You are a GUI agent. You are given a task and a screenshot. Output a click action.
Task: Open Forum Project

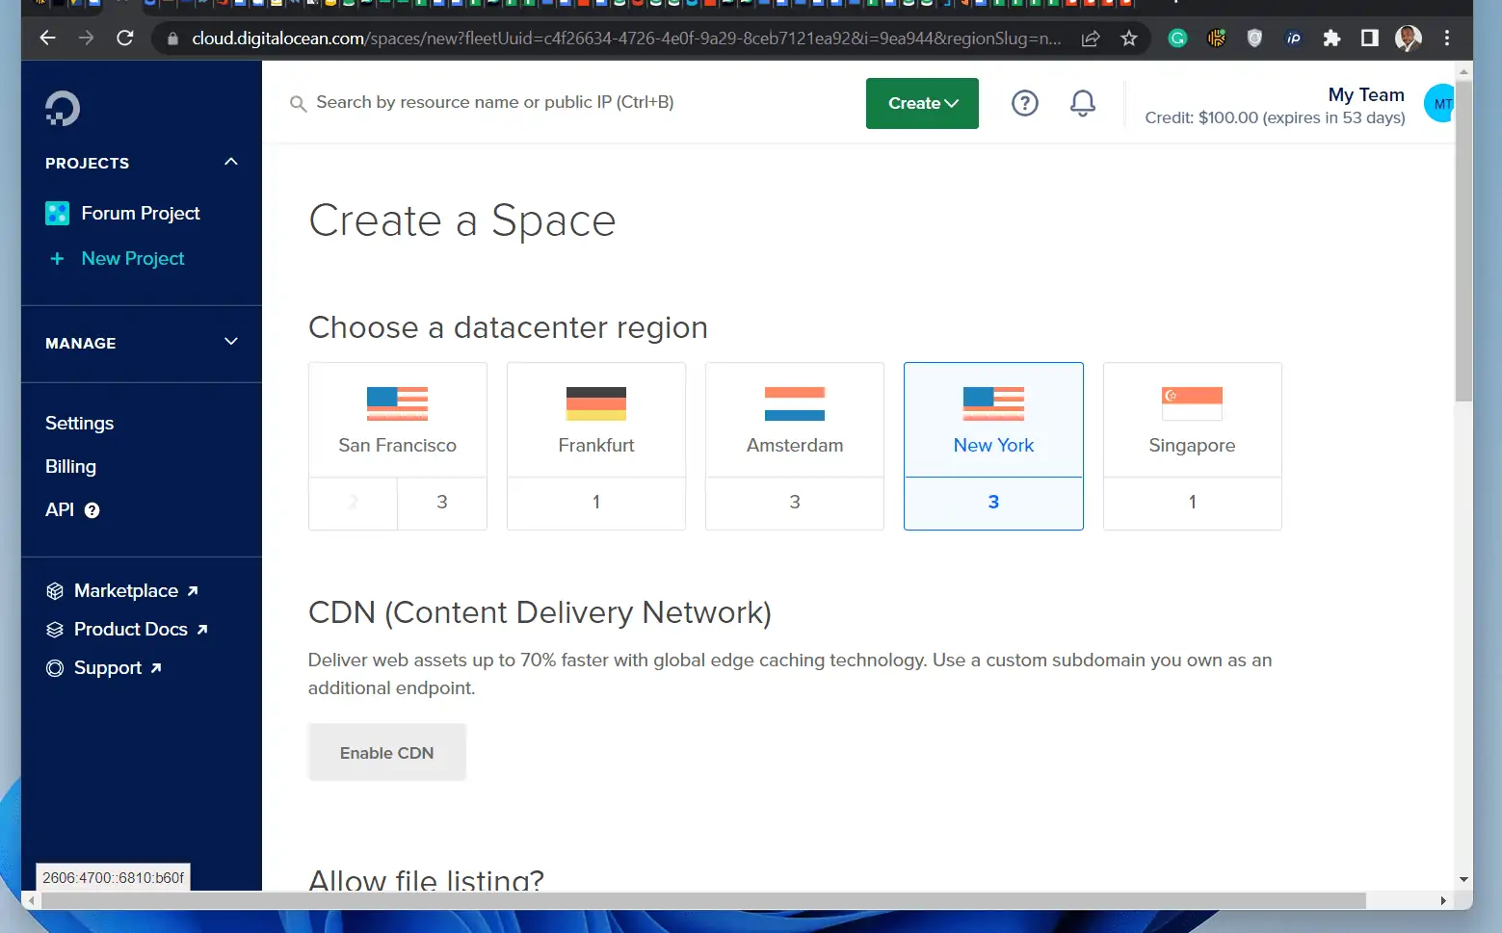pyautogui.click(x=141, y=213)
